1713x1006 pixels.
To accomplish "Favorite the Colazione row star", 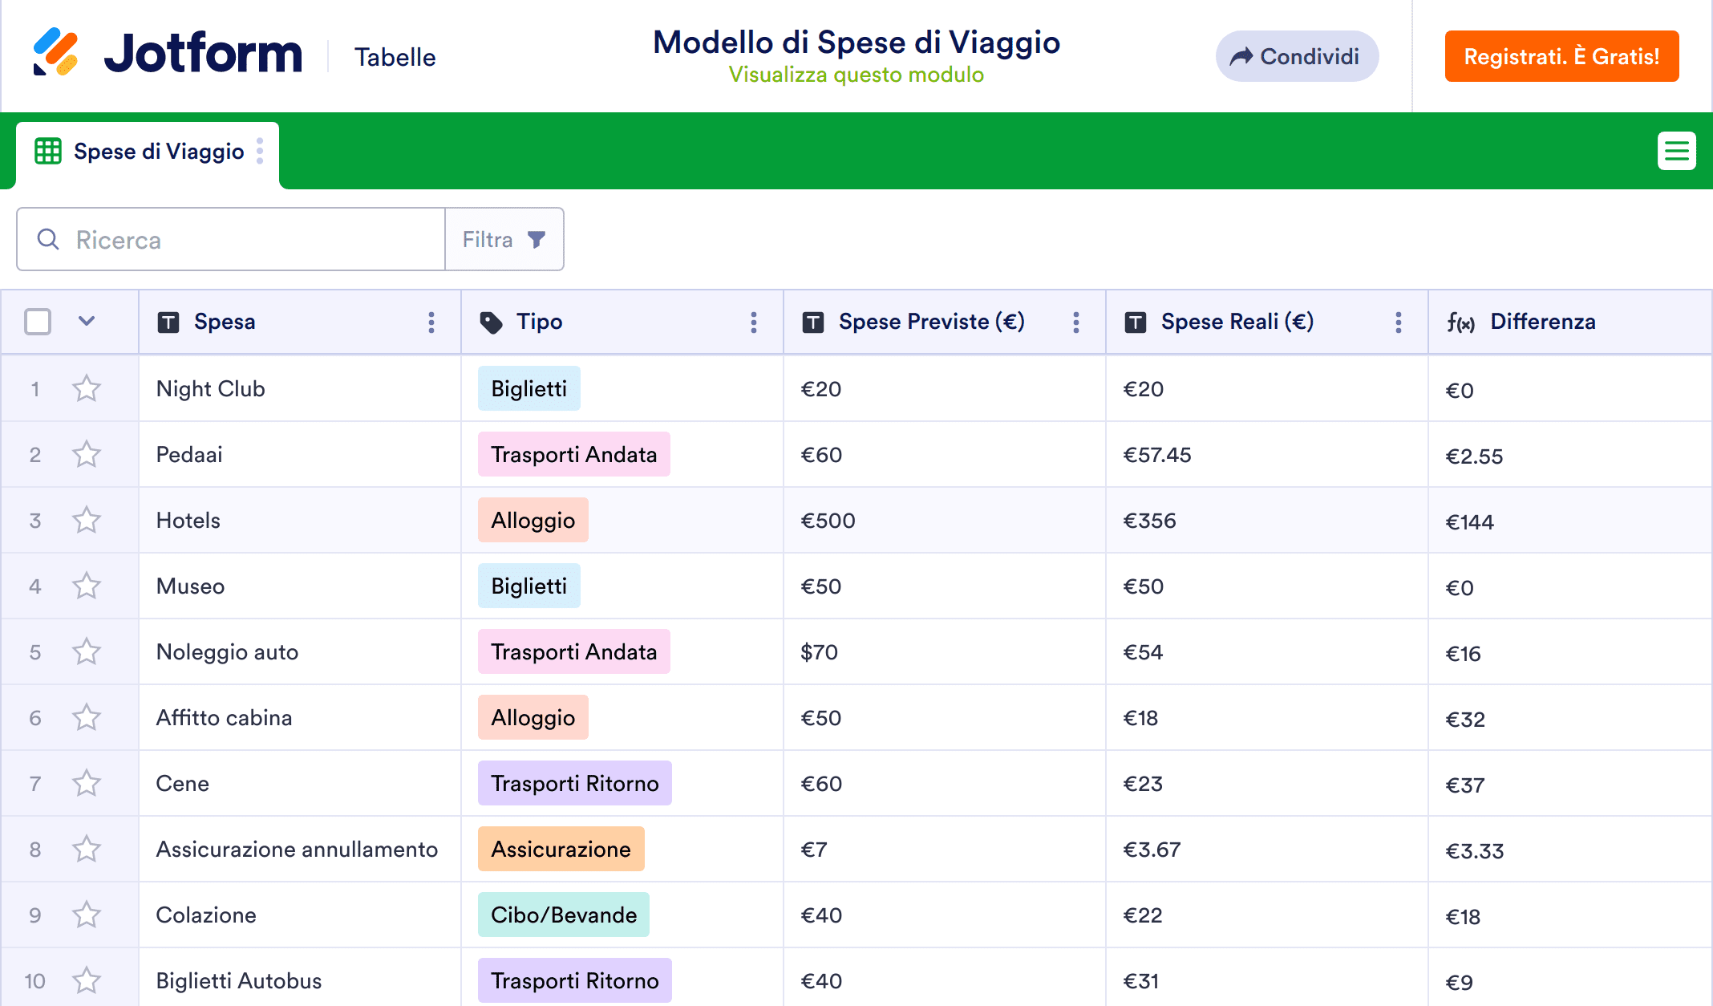I will (87, 915).
